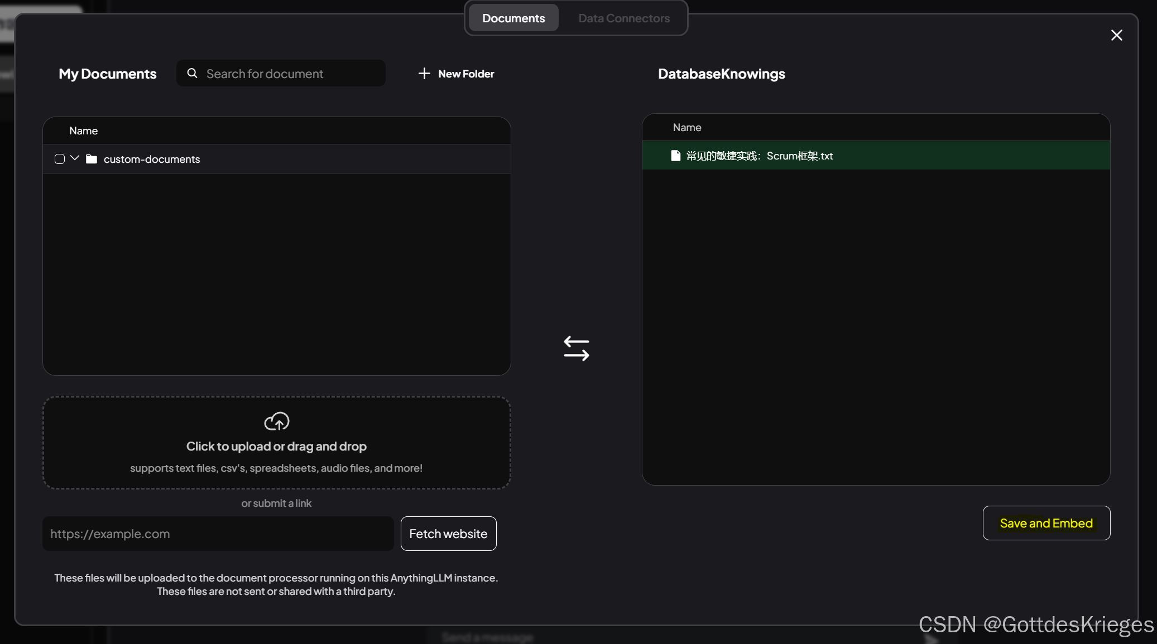Switch to the Documents tab
This screenshot has width=1157, height=644.
point(513,18)
